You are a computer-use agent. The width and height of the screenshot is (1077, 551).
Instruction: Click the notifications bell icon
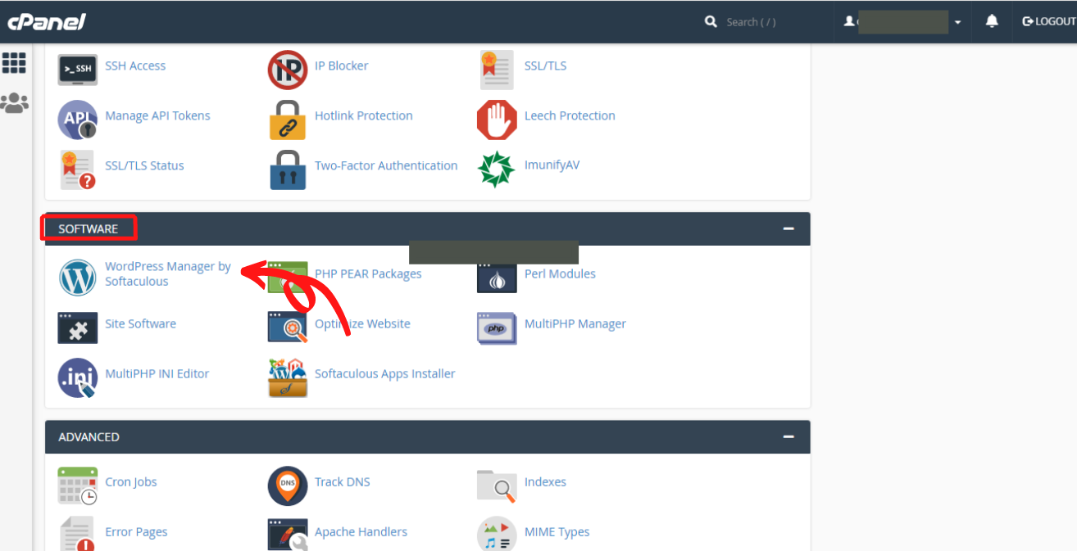pyautogui.click(x=992, y=22)
